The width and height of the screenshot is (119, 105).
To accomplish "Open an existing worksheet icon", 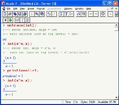I will (10, 14).
